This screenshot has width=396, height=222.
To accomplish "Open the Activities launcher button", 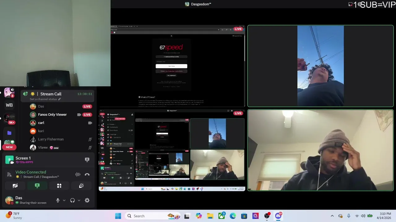I will [x=59, y=186].
